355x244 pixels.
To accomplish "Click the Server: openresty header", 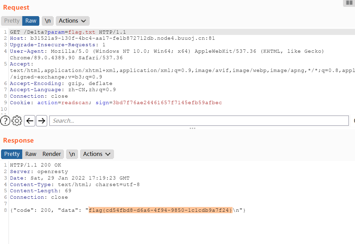I will pyautogui.click(x=39, y=171).
